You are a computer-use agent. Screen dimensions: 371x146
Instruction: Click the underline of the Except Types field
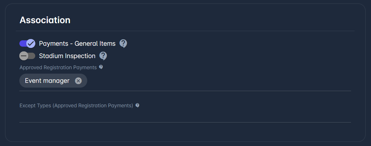pyautogui.click(x=185, y=122)
